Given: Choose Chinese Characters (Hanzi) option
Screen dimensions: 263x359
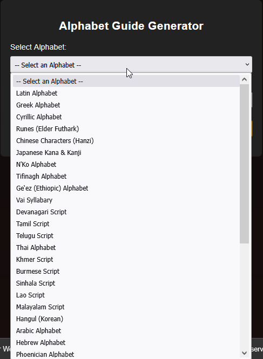Looking at the screenshot, I should [126, 141].
